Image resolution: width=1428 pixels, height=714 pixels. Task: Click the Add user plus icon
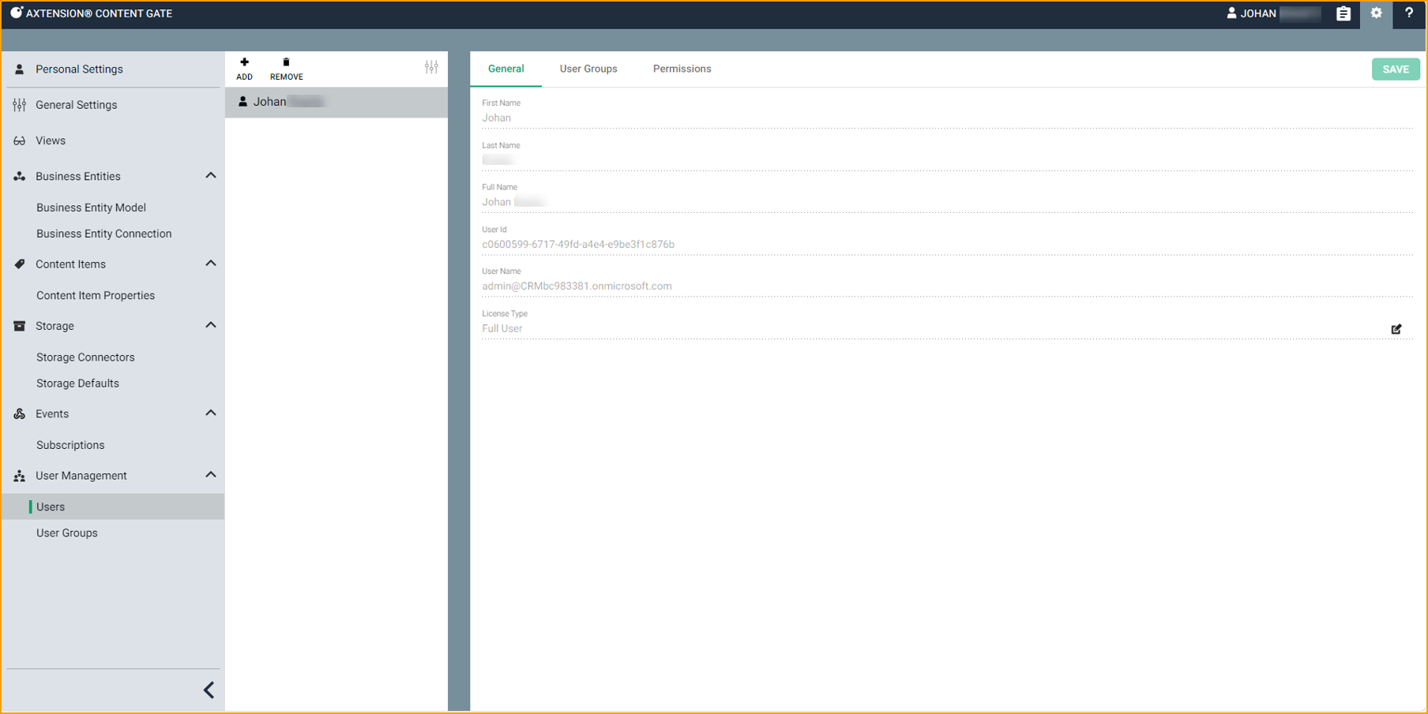tap(244, 63)
